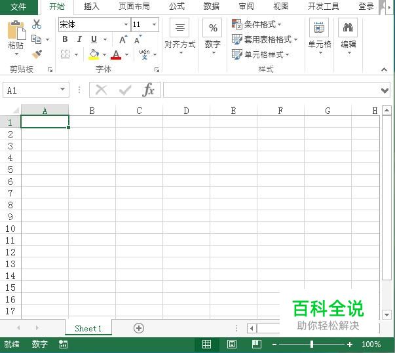This screenshot has height=353, width=395.
Task: Switch to the 页面布局 tab
Action: [134, 7]
